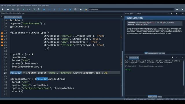This screenshot has width=185, height=104.
Task: Click Help pane home icon
Action: coord(172,14)
